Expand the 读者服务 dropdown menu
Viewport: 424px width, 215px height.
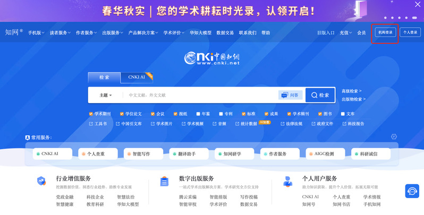pyautogui.click(x=60, y=33)
